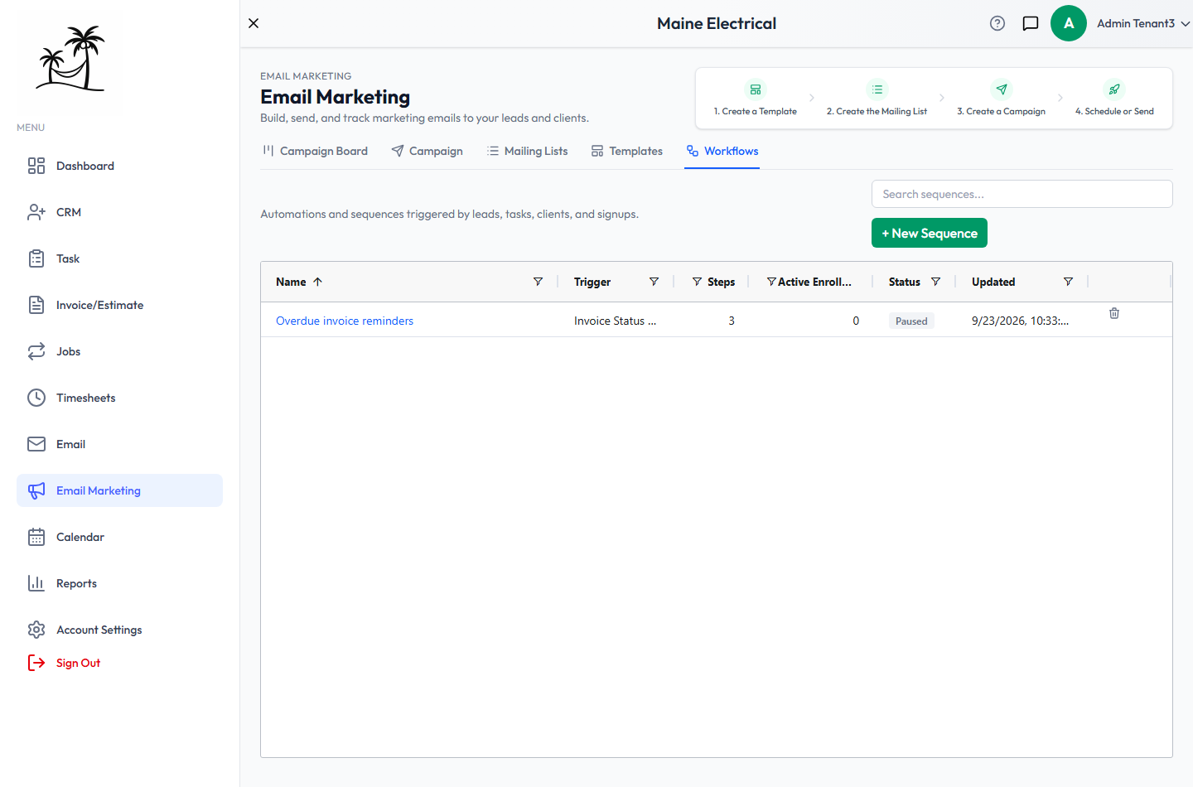Click the green user avatar A
The image size is (1193, 787).
click(1069, 23)
